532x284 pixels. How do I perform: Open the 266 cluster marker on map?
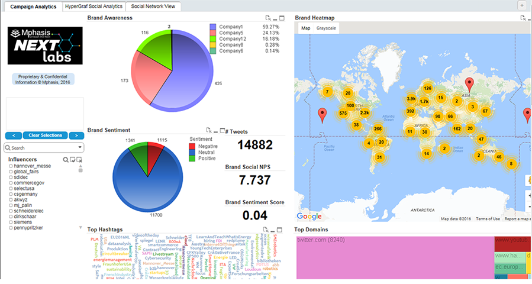(x=378, y=128)
